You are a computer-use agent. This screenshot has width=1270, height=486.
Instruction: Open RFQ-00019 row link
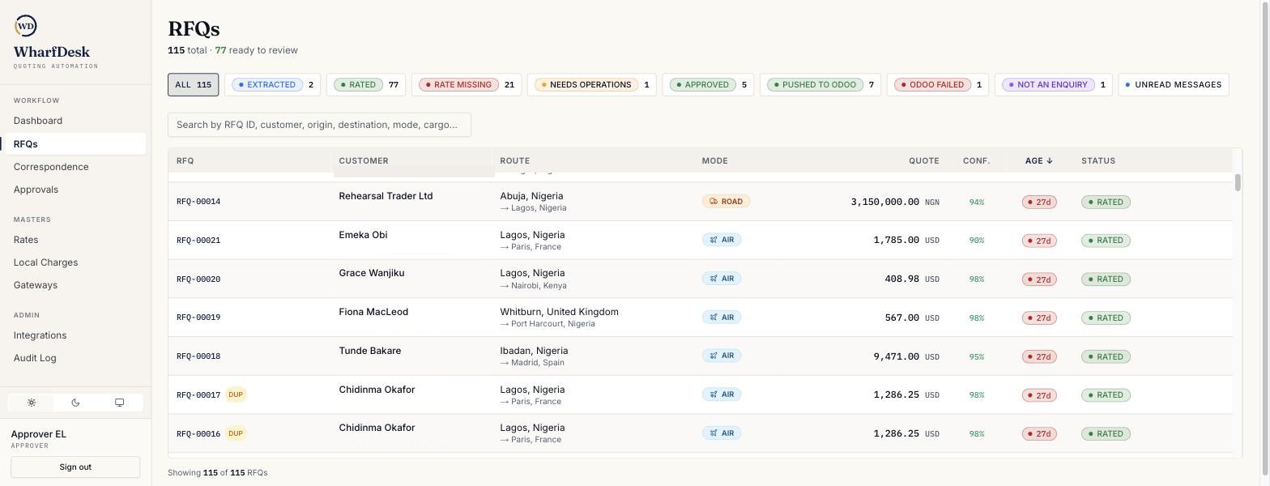click(x=198, y=318)
